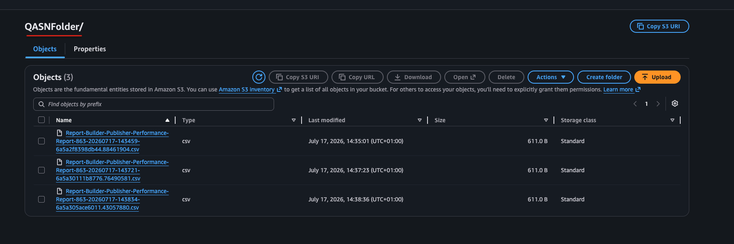Click the Open button
Viewport: 734px width, 244px height.
point(465,77)
